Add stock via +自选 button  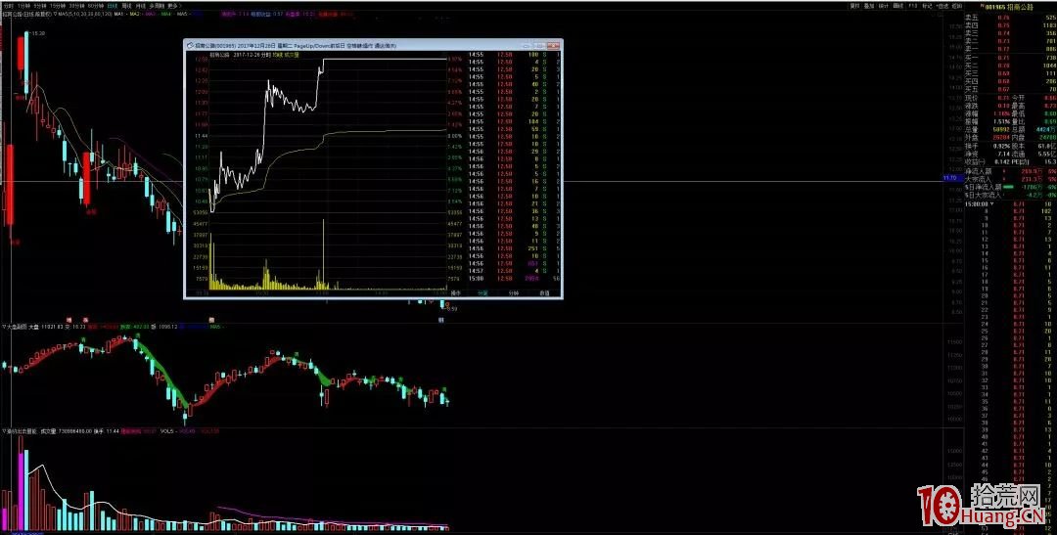point(942,6)
